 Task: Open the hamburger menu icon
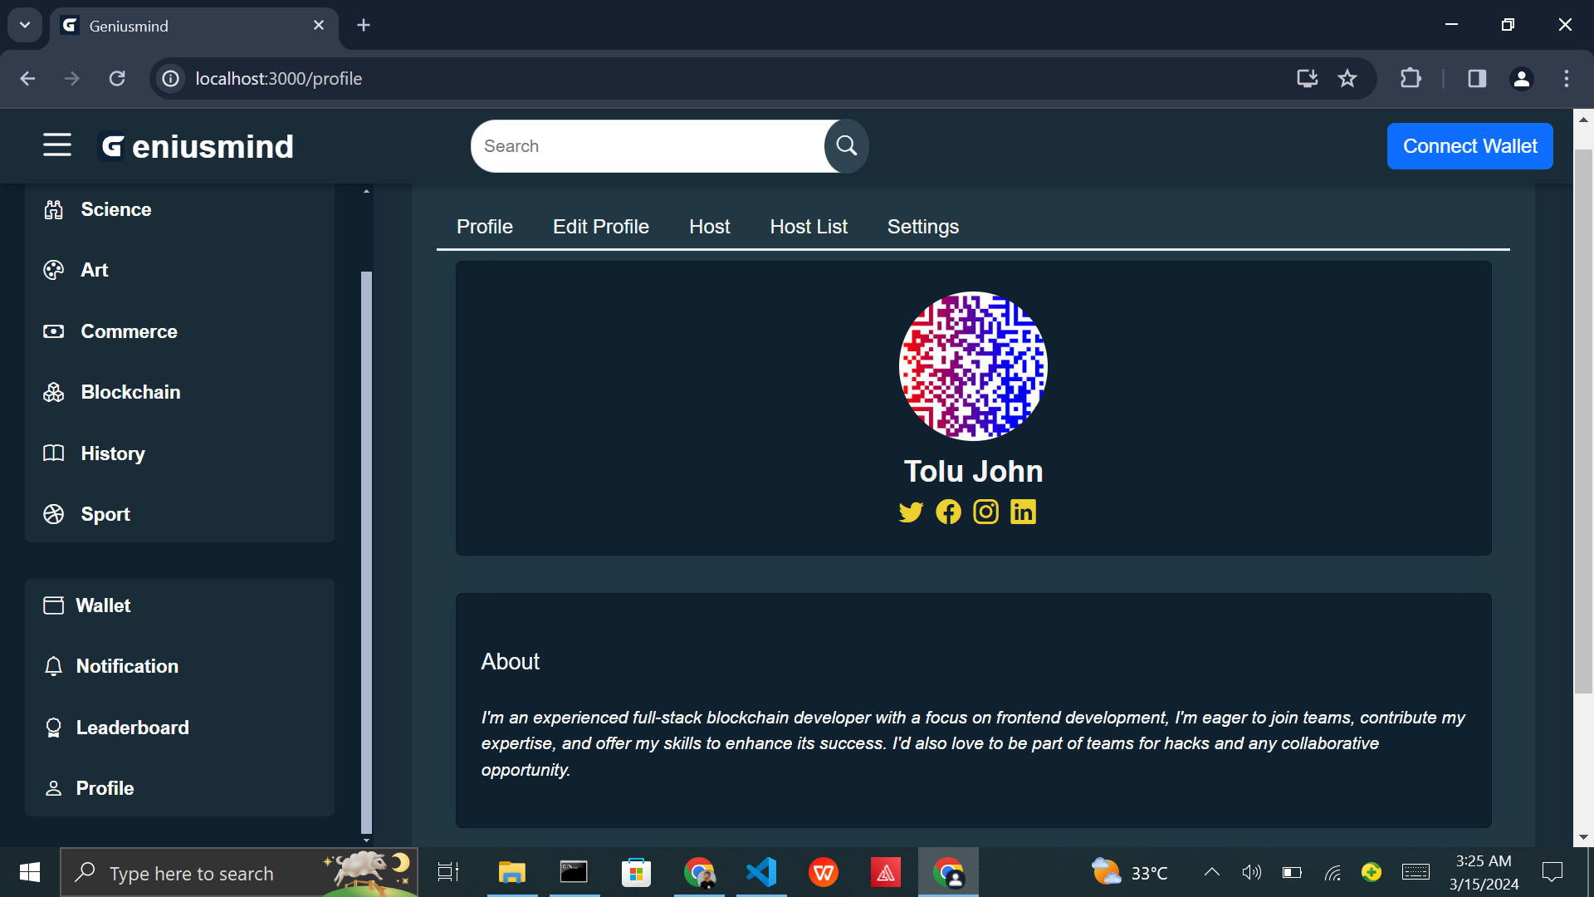pyautogui.click(x=57, y=145)
